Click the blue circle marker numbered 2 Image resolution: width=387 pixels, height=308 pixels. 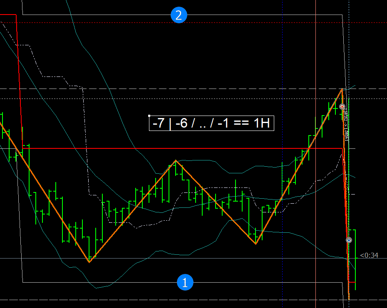coord(179,16)
